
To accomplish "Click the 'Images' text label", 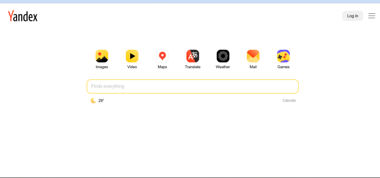I will 102,67.
